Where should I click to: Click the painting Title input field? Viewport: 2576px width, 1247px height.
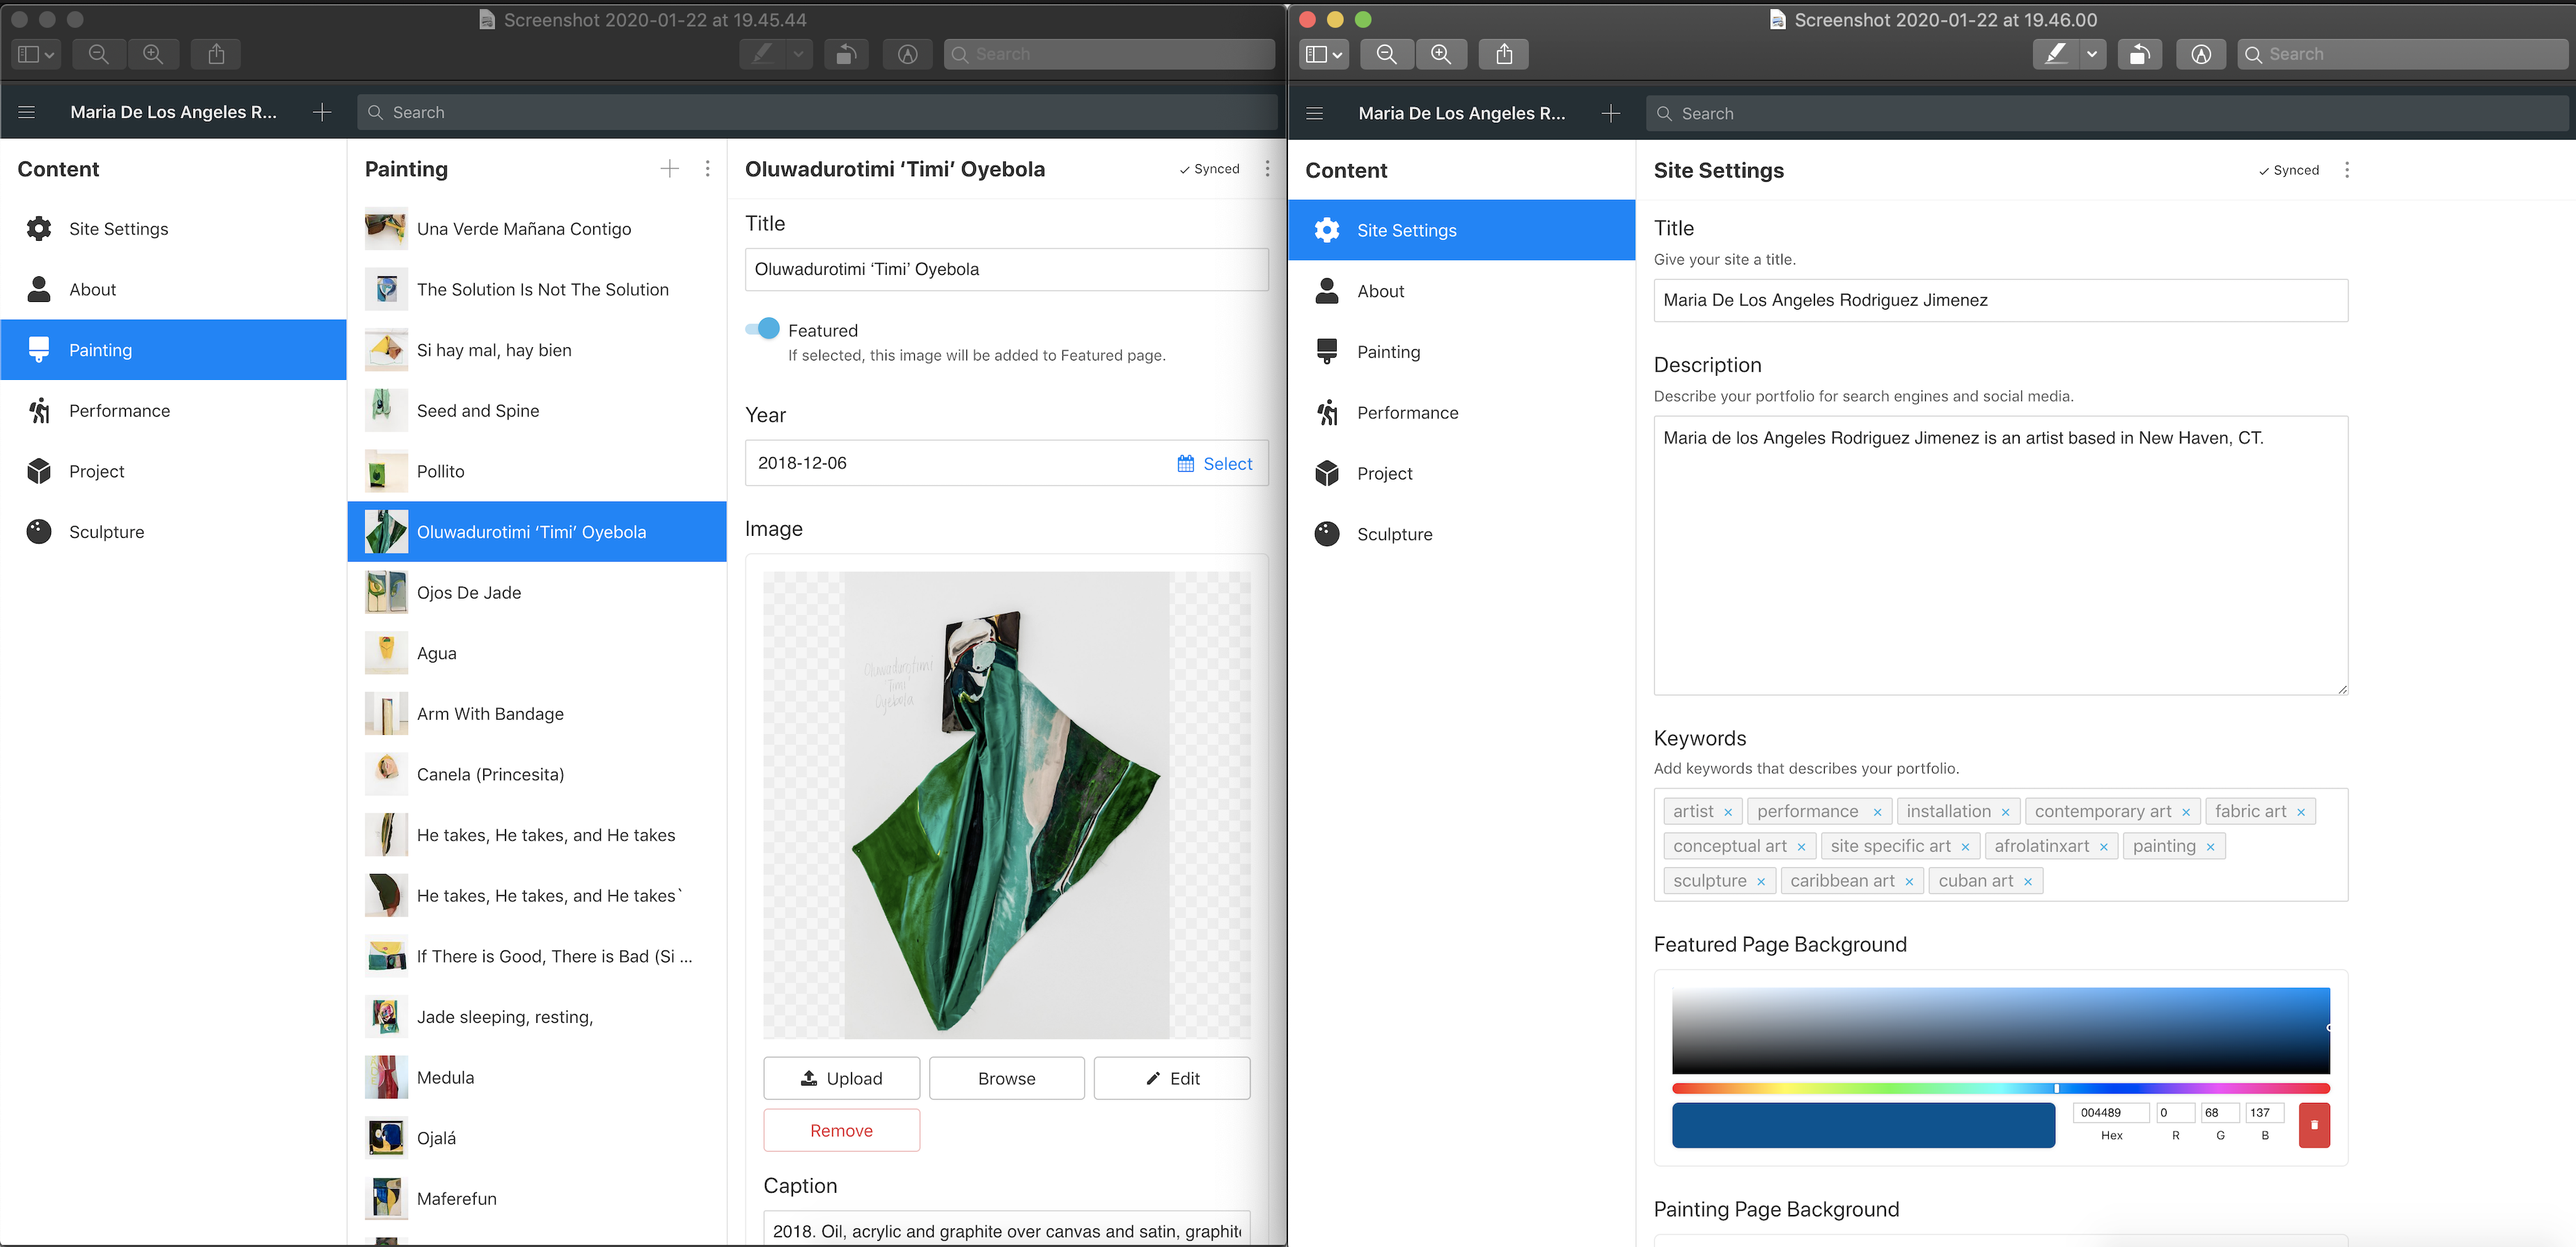[x=1006, y=269]
